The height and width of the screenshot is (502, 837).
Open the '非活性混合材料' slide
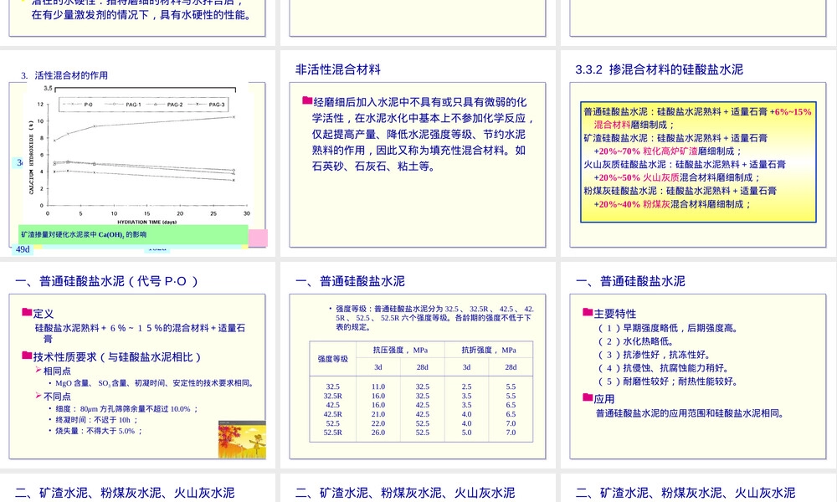pos(418,153)
